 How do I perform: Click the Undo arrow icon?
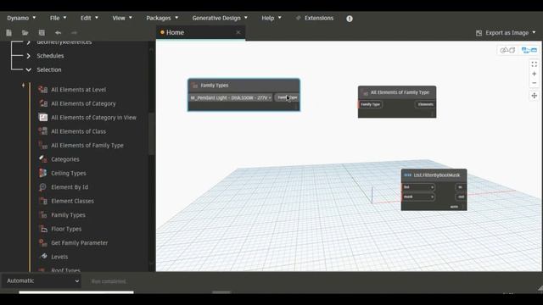(58, 33)
